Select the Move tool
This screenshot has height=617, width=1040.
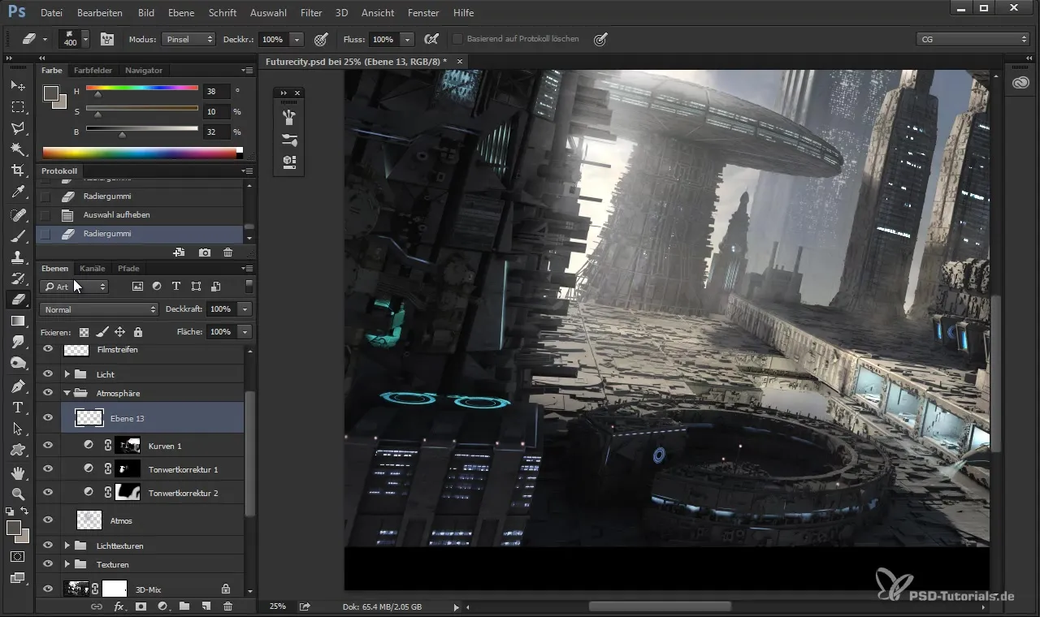[18, 85]
